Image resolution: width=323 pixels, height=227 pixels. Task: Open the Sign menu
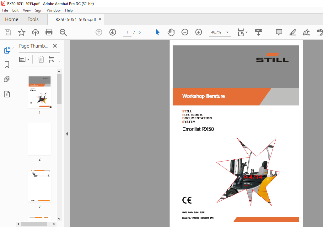(x=39, y=10)
